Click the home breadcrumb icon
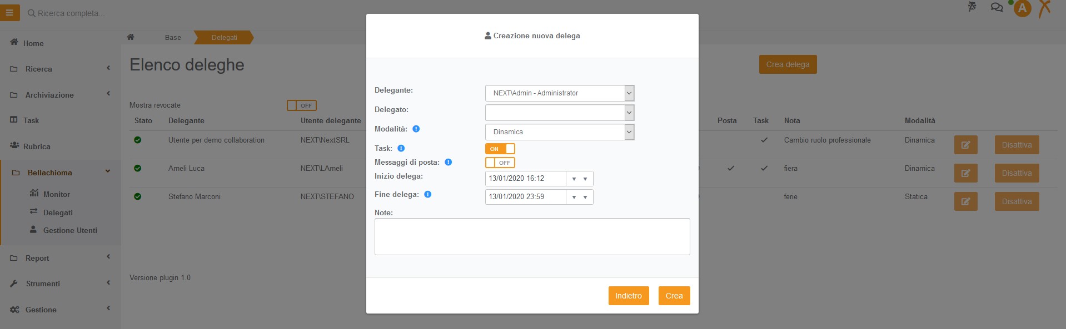 [131, 37]
